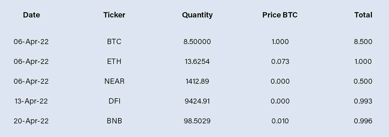The height and width of the screenshot is (137, 389).
Task: Select quantity value 98.5029
Action: (197, 121)
